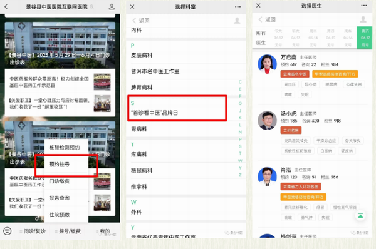Open the three-dot menu on 选择科室 page
The height and width of the screenshot is (249, 376).
pyautogui.click(x=238, y=7)
